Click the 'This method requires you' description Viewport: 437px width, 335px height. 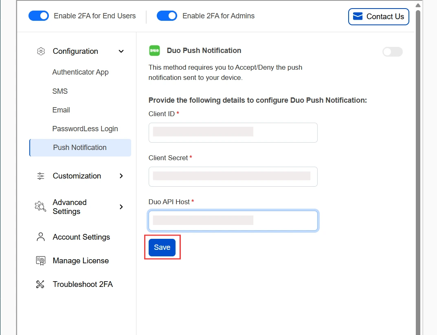225,73
